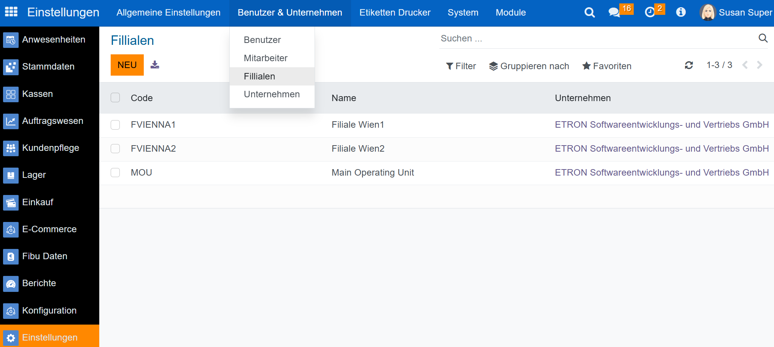Expand the Filter dropdown
This screenshot has width=774, height=347.
coord(461,66)
